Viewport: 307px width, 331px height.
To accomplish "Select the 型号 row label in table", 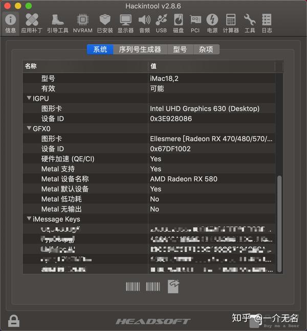I will tap(48, 79).
